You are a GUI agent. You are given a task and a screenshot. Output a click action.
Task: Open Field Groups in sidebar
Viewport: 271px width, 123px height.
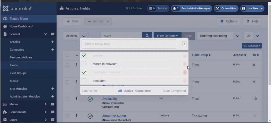[18, 73]
